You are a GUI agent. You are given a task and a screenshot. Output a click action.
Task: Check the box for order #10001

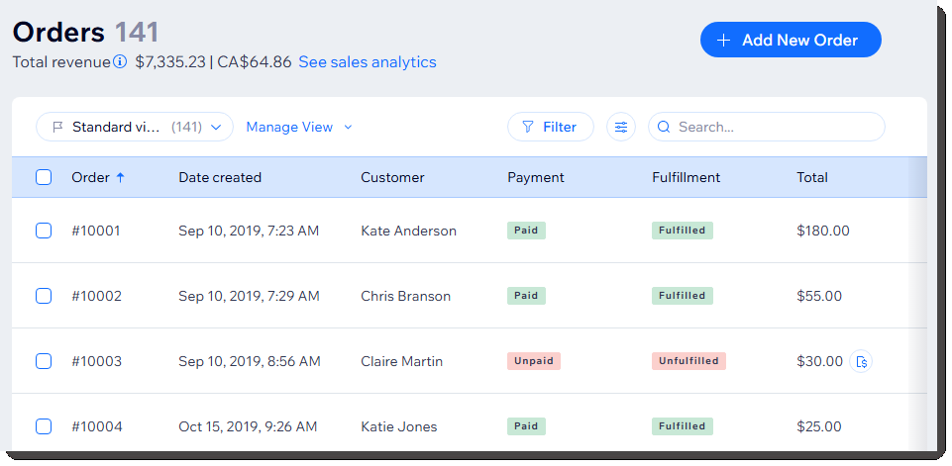[x=44, y=231]
